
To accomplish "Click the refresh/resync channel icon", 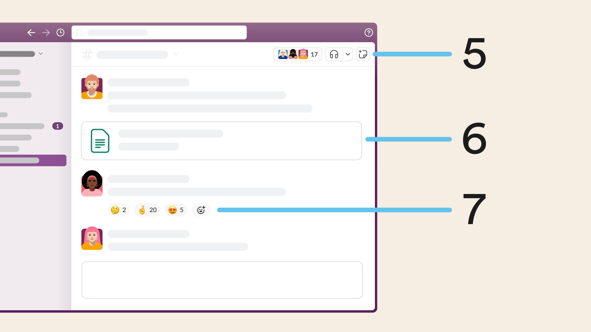I will (x=363, y=54).
